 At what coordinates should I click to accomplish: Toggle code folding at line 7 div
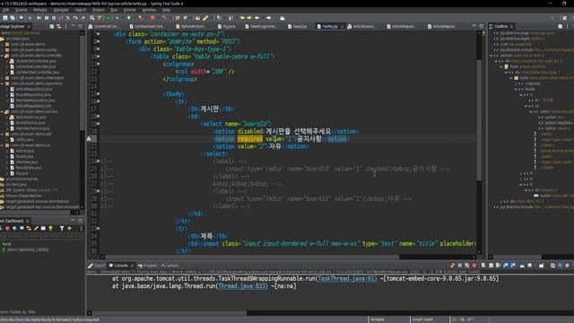(98, 34)
